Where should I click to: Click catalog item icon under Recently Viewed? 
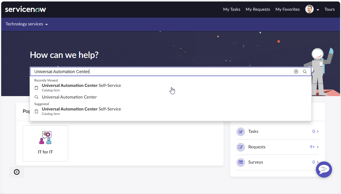pos(36,88)
